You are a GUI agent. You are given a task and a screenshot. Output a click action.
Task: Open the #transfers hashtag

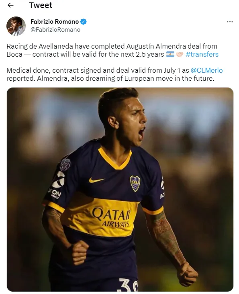coord(202,54)
